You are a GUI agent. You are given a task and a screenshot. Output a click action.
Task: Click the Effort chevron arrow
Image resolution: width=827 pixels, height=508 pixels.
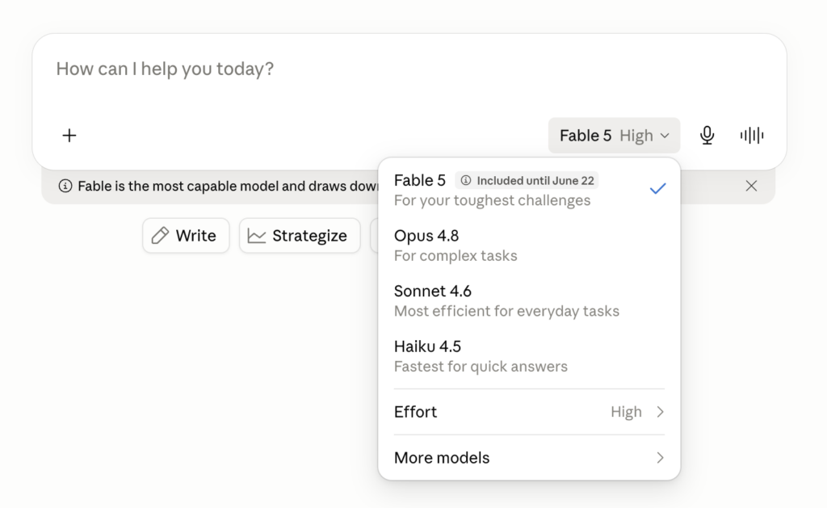click(x=660, y=411)
